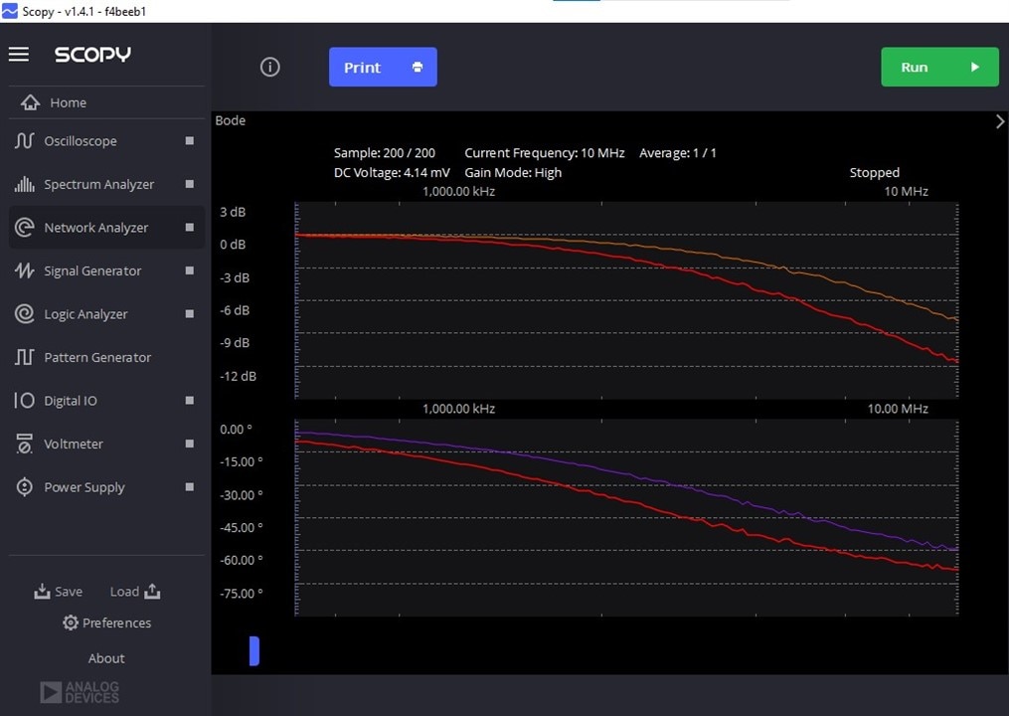
Task: Open the Load profile option
Action: click(x=135, y=592)
